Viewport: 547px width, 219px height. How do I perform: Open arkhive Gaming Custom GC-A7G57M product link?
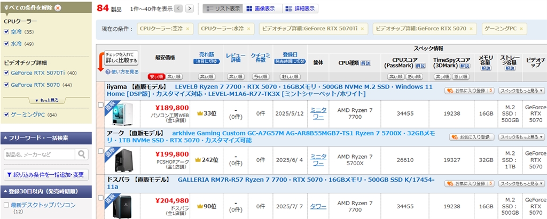tap(271, 137)
